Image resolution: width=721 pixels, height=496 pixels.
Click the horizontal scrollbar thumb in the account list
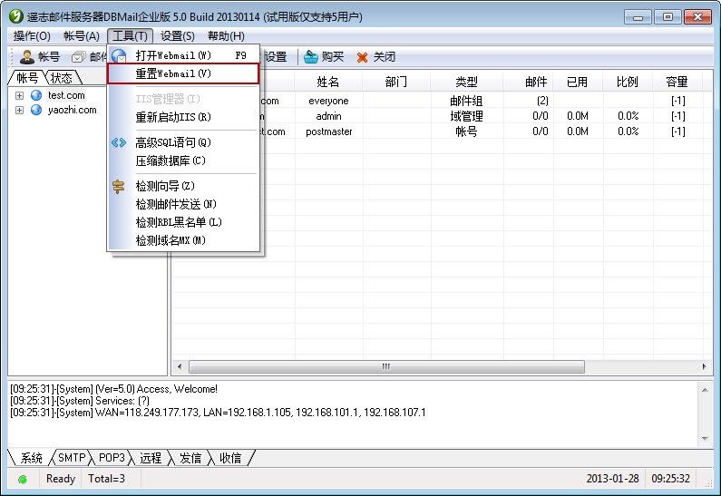[386, 367]
